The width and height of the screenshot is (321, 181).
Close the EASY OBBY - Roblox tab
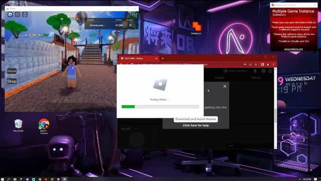(x=156, y=58)
